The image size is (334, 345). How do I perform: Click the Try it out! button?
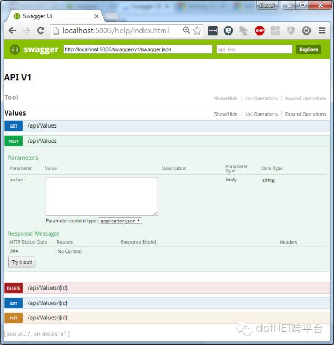pyautogui.click(x=22, y=262)
